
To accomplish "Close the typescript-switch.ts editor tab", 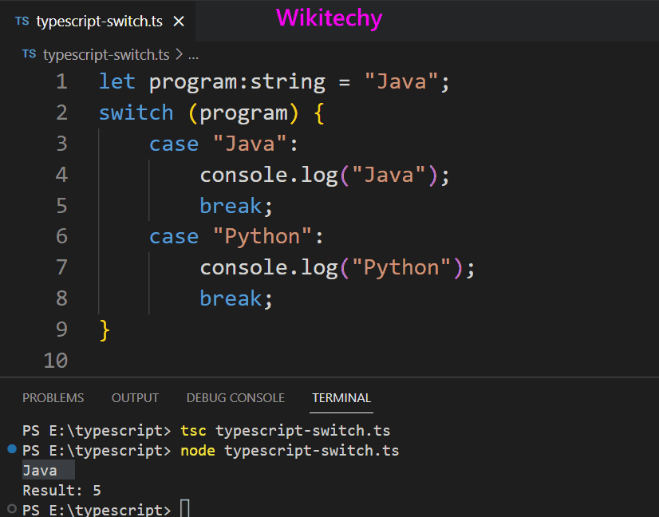I will click(x=180, y=21).
